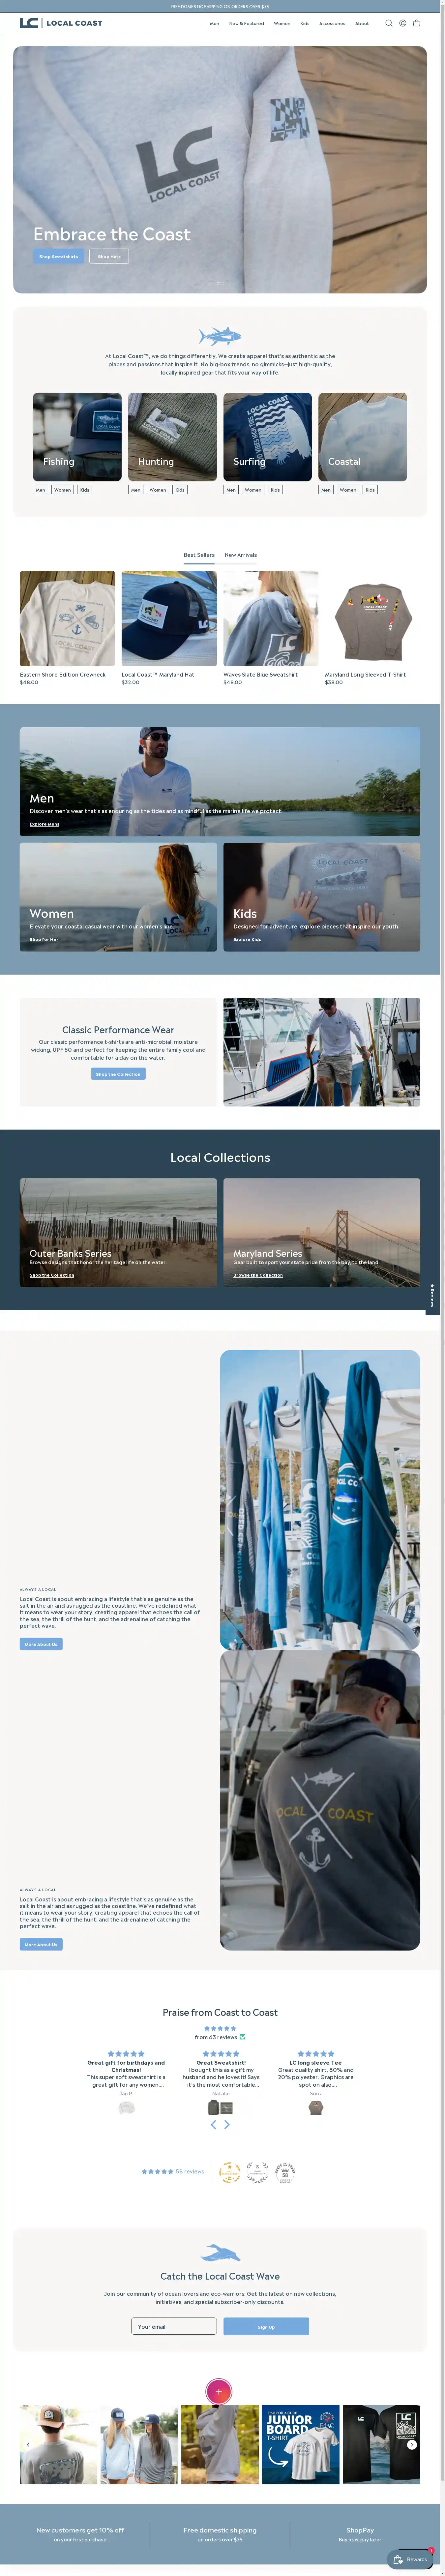Click Women tag under Hunting category
445x2576 pixels.
[x=158, y=490]
